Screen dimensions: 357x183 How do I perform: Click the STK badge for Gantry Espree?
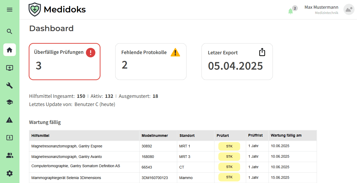229,146
